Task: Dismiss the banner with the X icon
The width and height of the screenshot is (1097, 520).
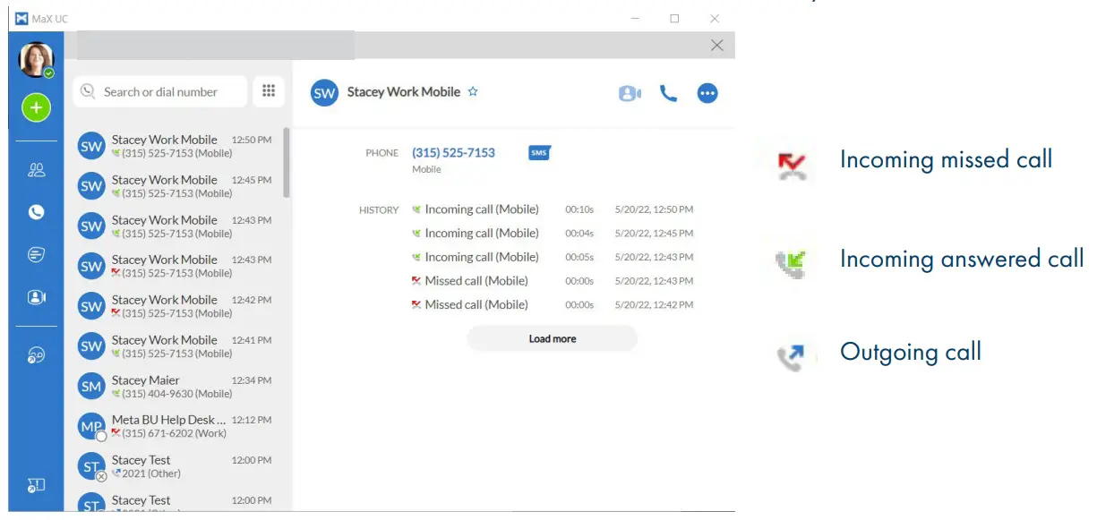Action: coord(716,45)
